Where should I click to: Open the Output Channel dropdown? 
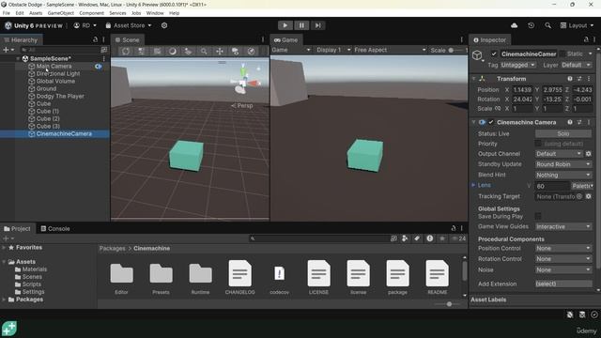coord(559,154)
